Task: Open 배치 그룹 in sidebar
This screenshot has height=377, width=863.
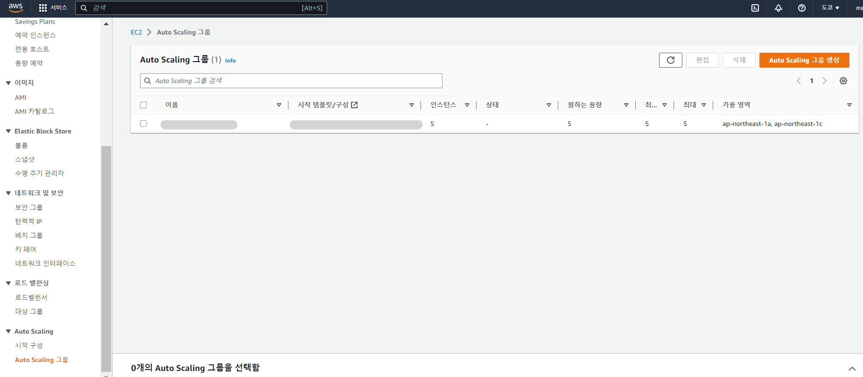Action: (29, 235)
